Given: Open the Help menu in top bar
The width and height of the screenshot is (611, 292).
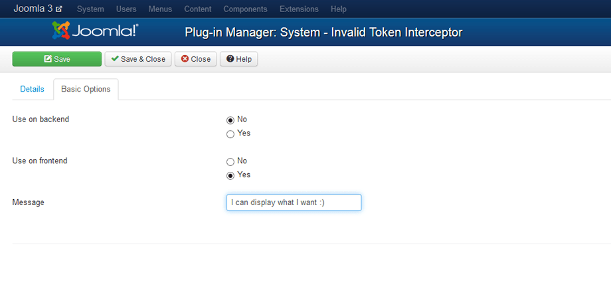Looking at the screenshot, I should tap(339, 9).
